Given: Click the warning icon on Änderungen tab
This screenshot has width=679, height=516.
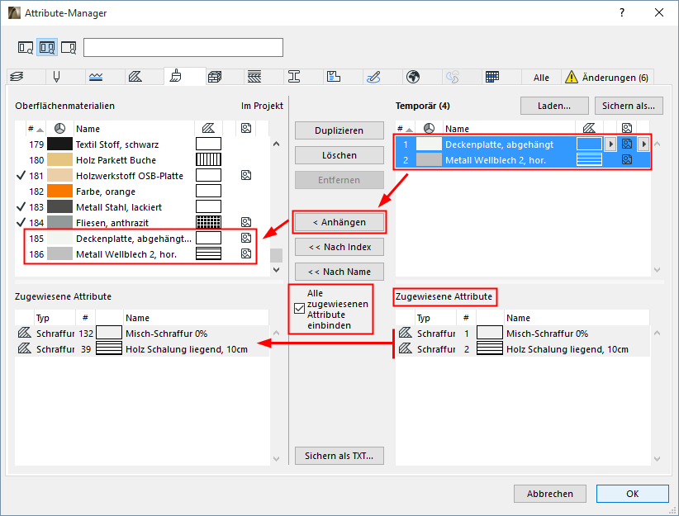Looking at the screenshot, I should pyautogui.click(x=572, y=77).
